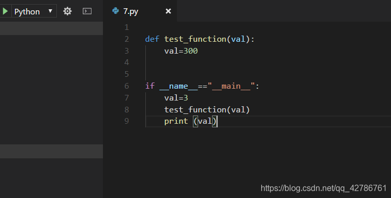
Task: Close the 7.py tab
Action: 168,11
